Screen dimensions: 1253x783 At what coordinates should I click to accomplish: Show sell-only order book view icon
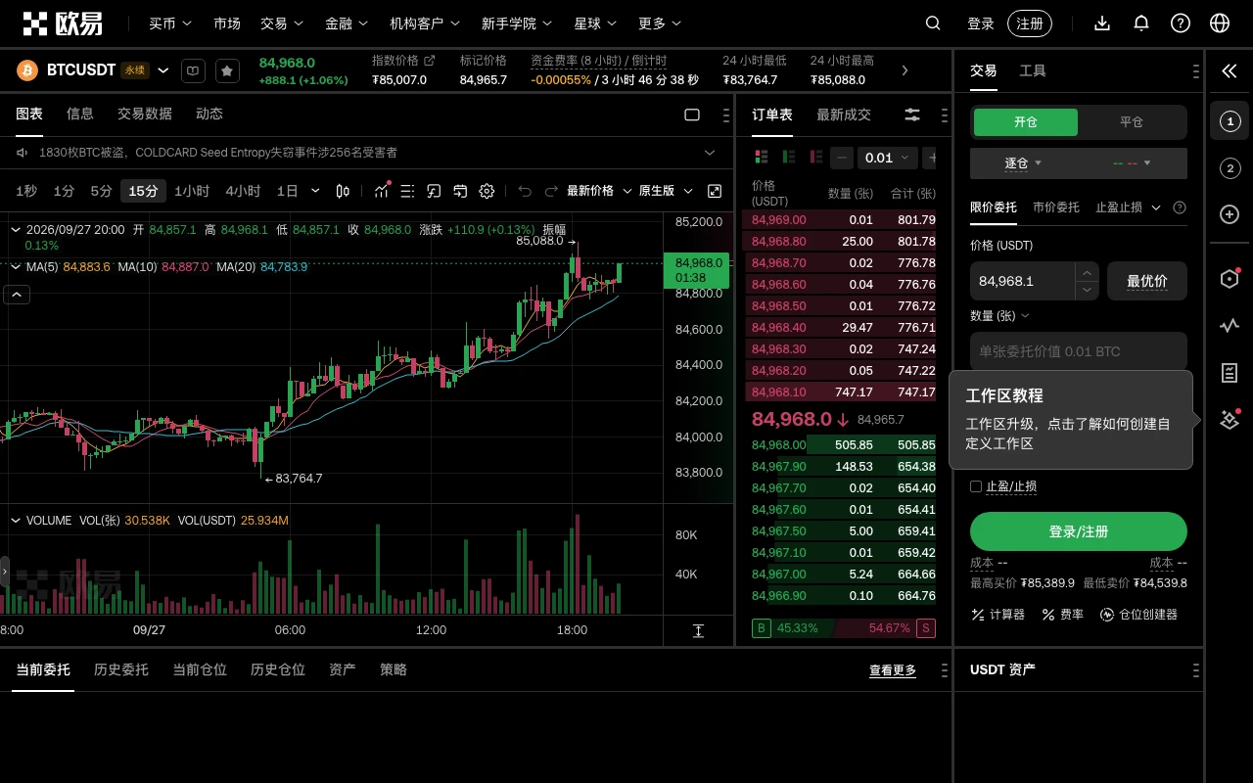(815, 158)
